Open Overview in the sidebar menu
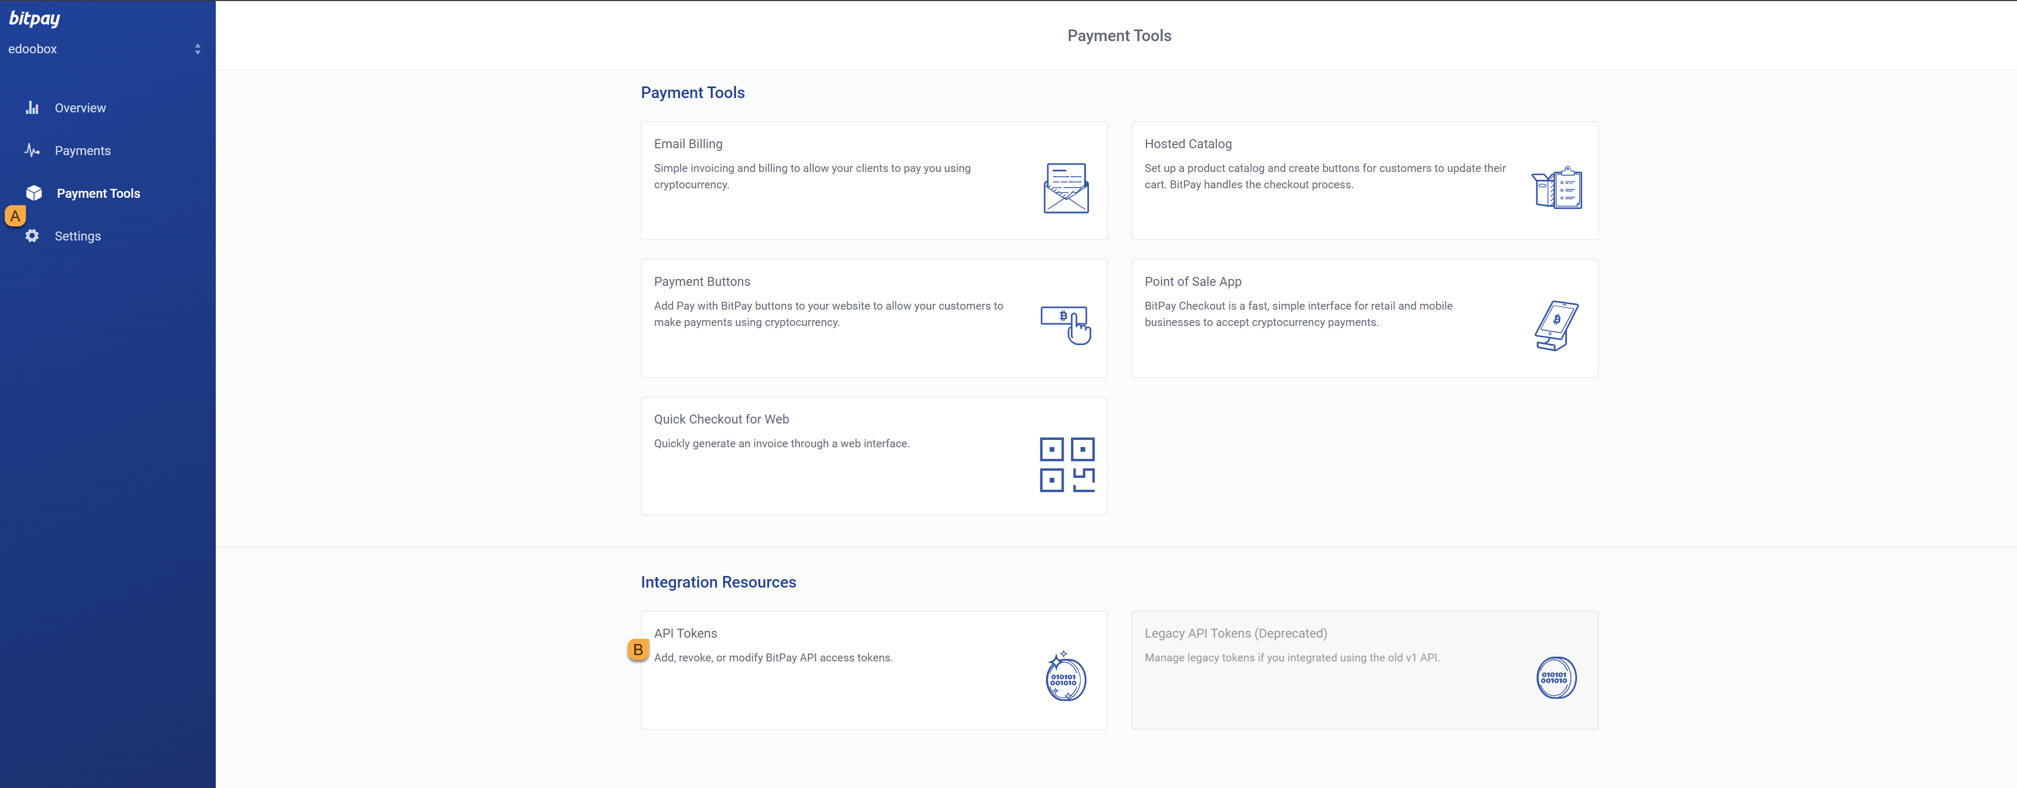Image resolution: width=2017 pixels, height=788 pixels. coord(80,108)
